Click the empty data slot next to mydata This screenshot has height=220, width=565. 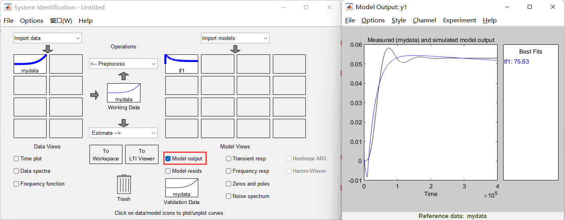66,64
